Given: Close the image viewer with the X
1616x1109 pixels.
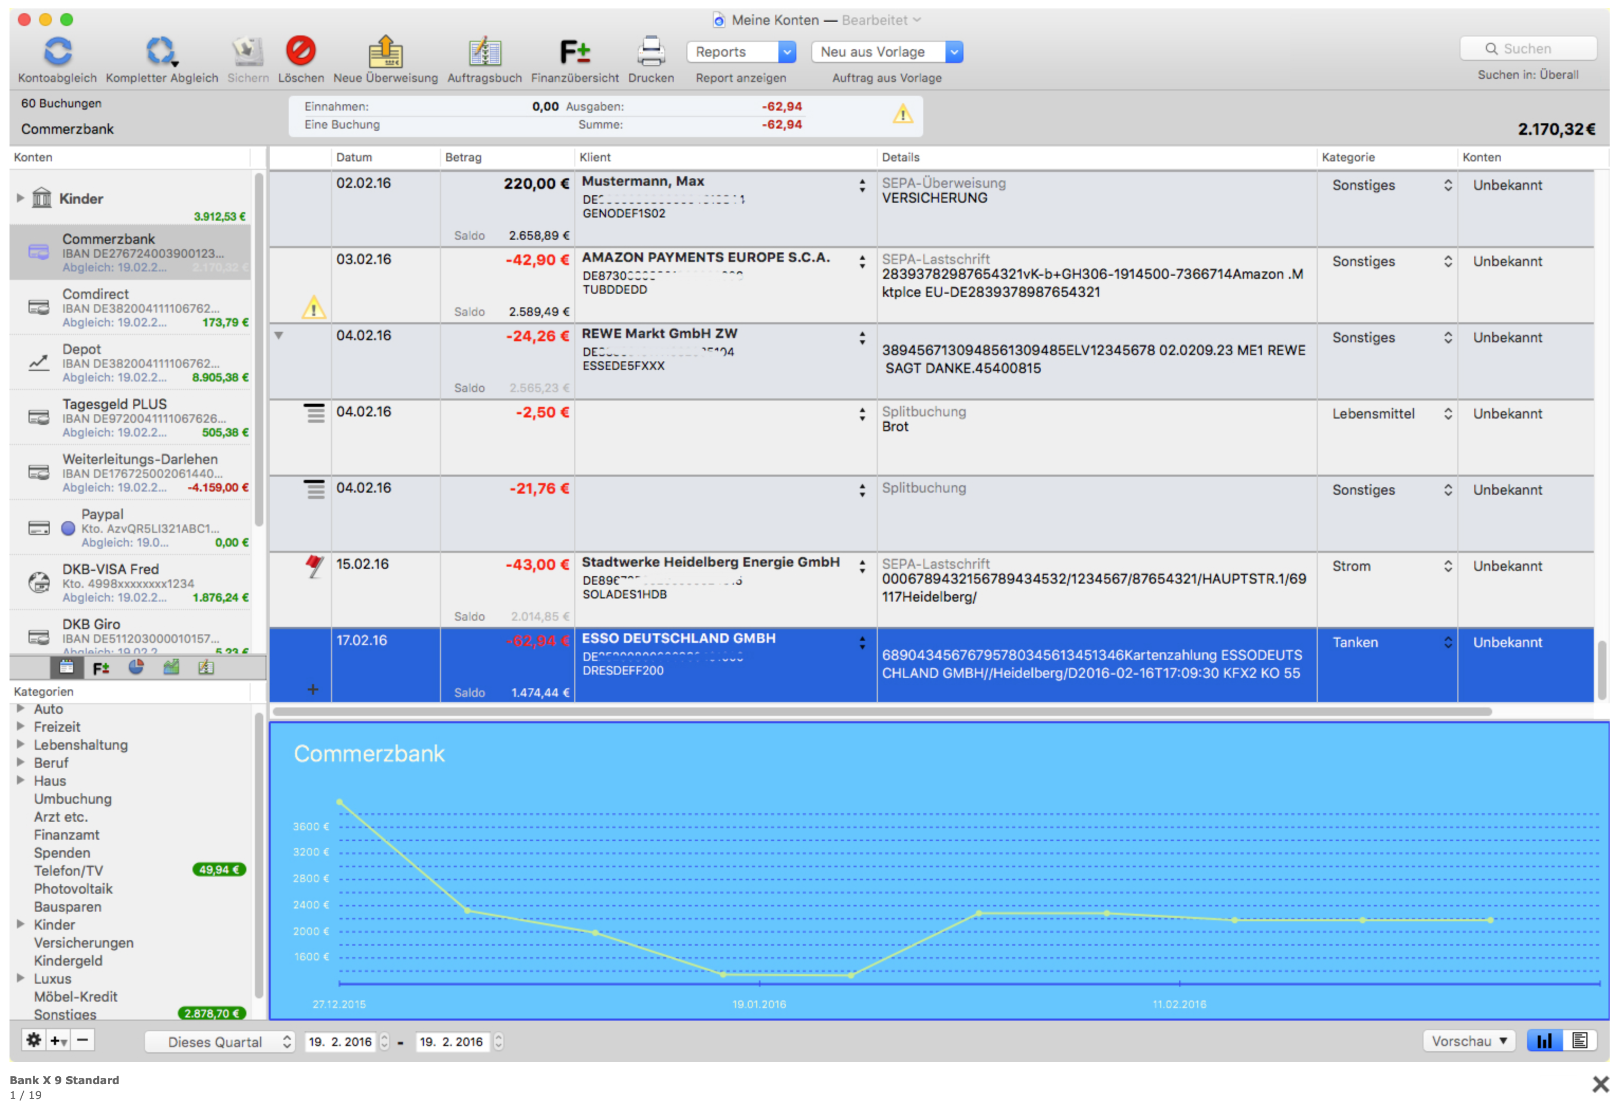Looking at the screenshot, I should click(x=1600, y=1084).
